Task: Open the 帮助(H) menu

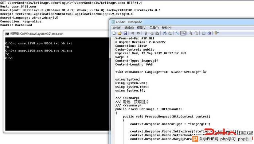Action: coord(167,28)
